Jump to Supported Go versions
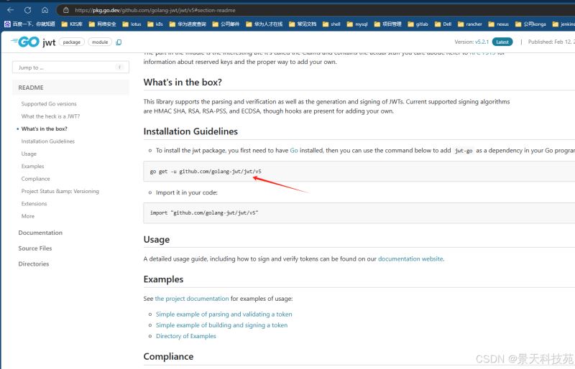The width and height of the screenshot is (575, 369). [49, 103]
